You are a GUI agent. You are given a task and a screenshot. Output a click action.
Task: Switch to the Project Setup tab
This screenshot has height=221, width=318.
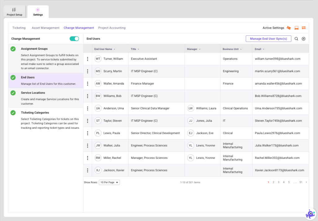(14, 12)
